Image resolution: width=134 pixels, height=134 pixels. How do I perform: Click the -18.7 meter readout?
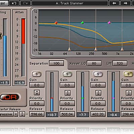[x=52, y=115]
